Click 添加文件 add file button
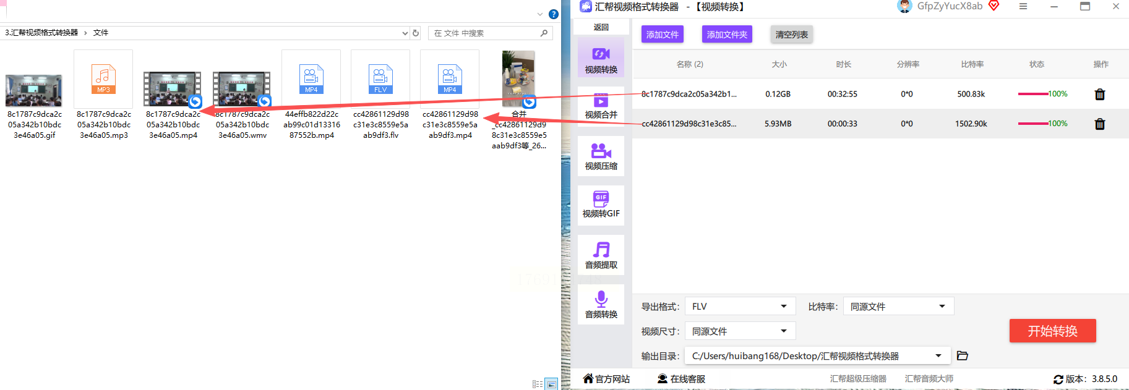 663,35
